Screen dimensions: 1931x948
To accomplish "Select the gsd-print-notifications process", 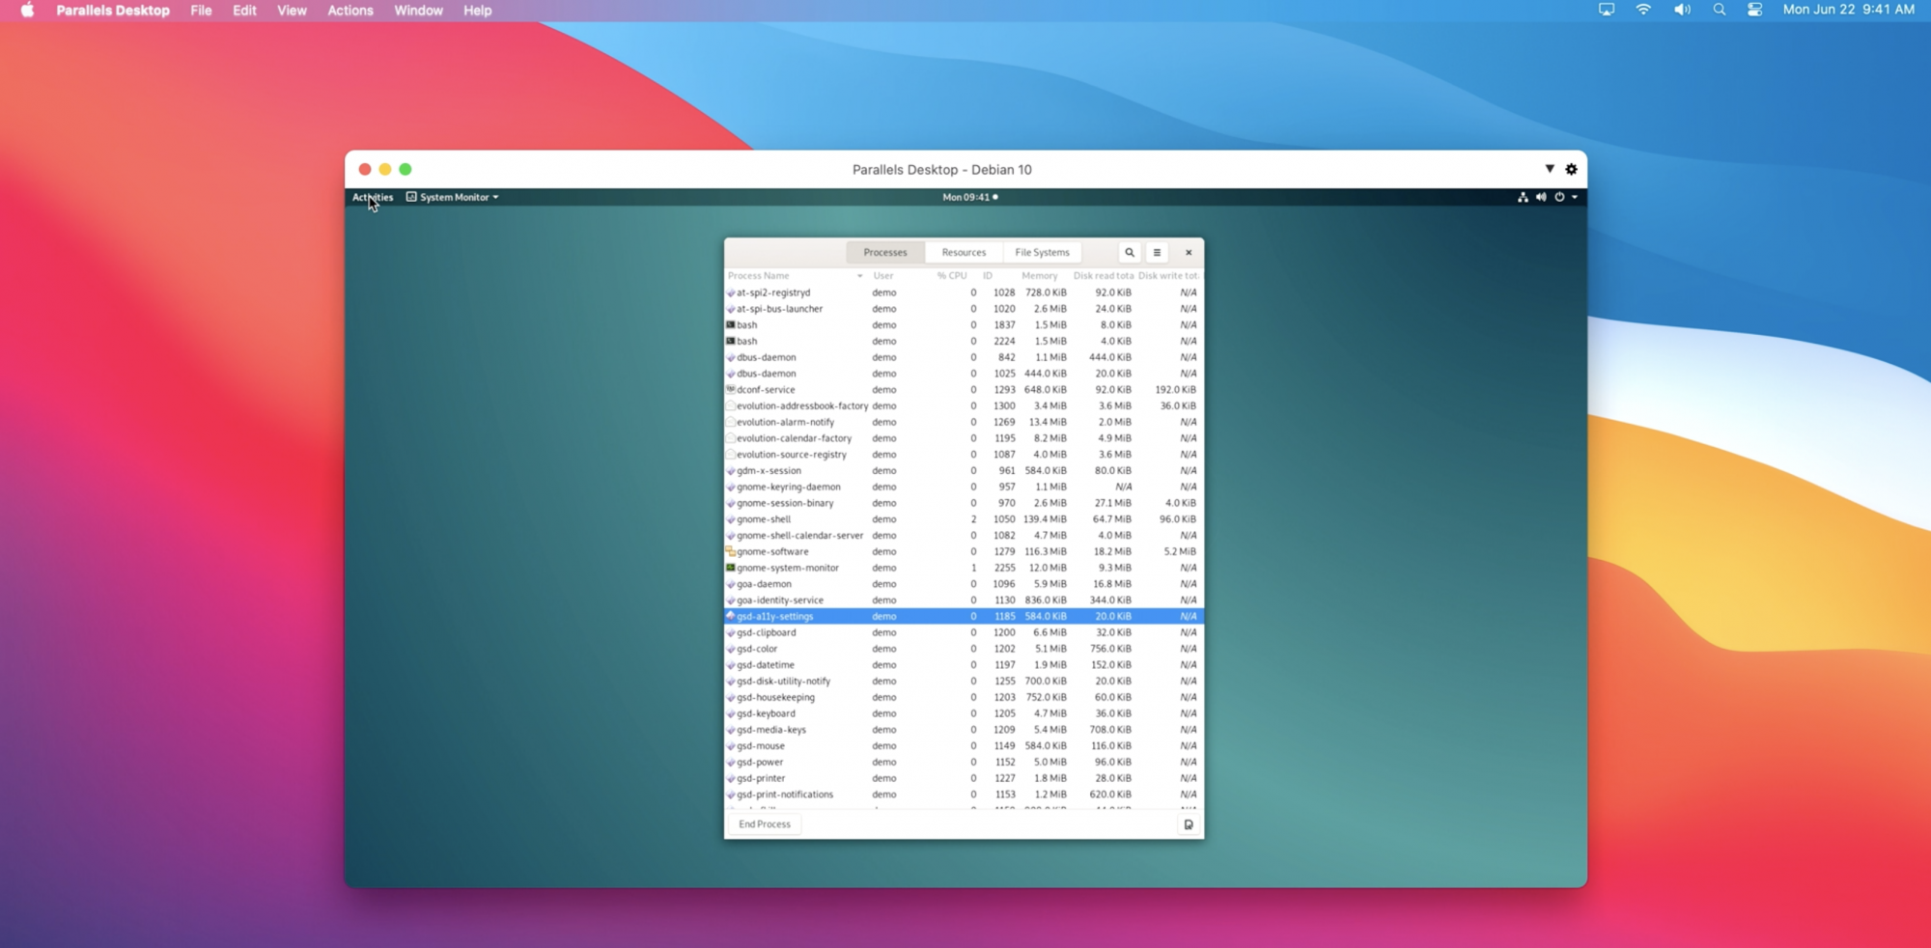I will tap(964, 795).
